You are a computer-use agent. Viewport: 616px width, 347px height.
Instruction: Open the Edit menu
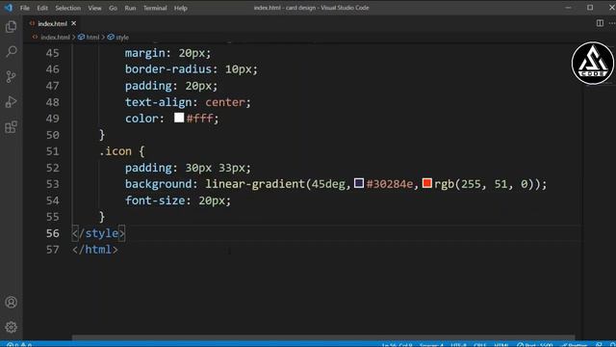click(x=42, y=8)
